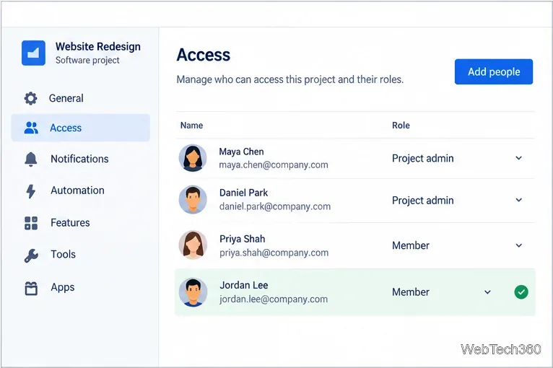Click the Website Redesign project title
Image resolution: width=553 pixels, height=368 pixels.
pos(98,46)
